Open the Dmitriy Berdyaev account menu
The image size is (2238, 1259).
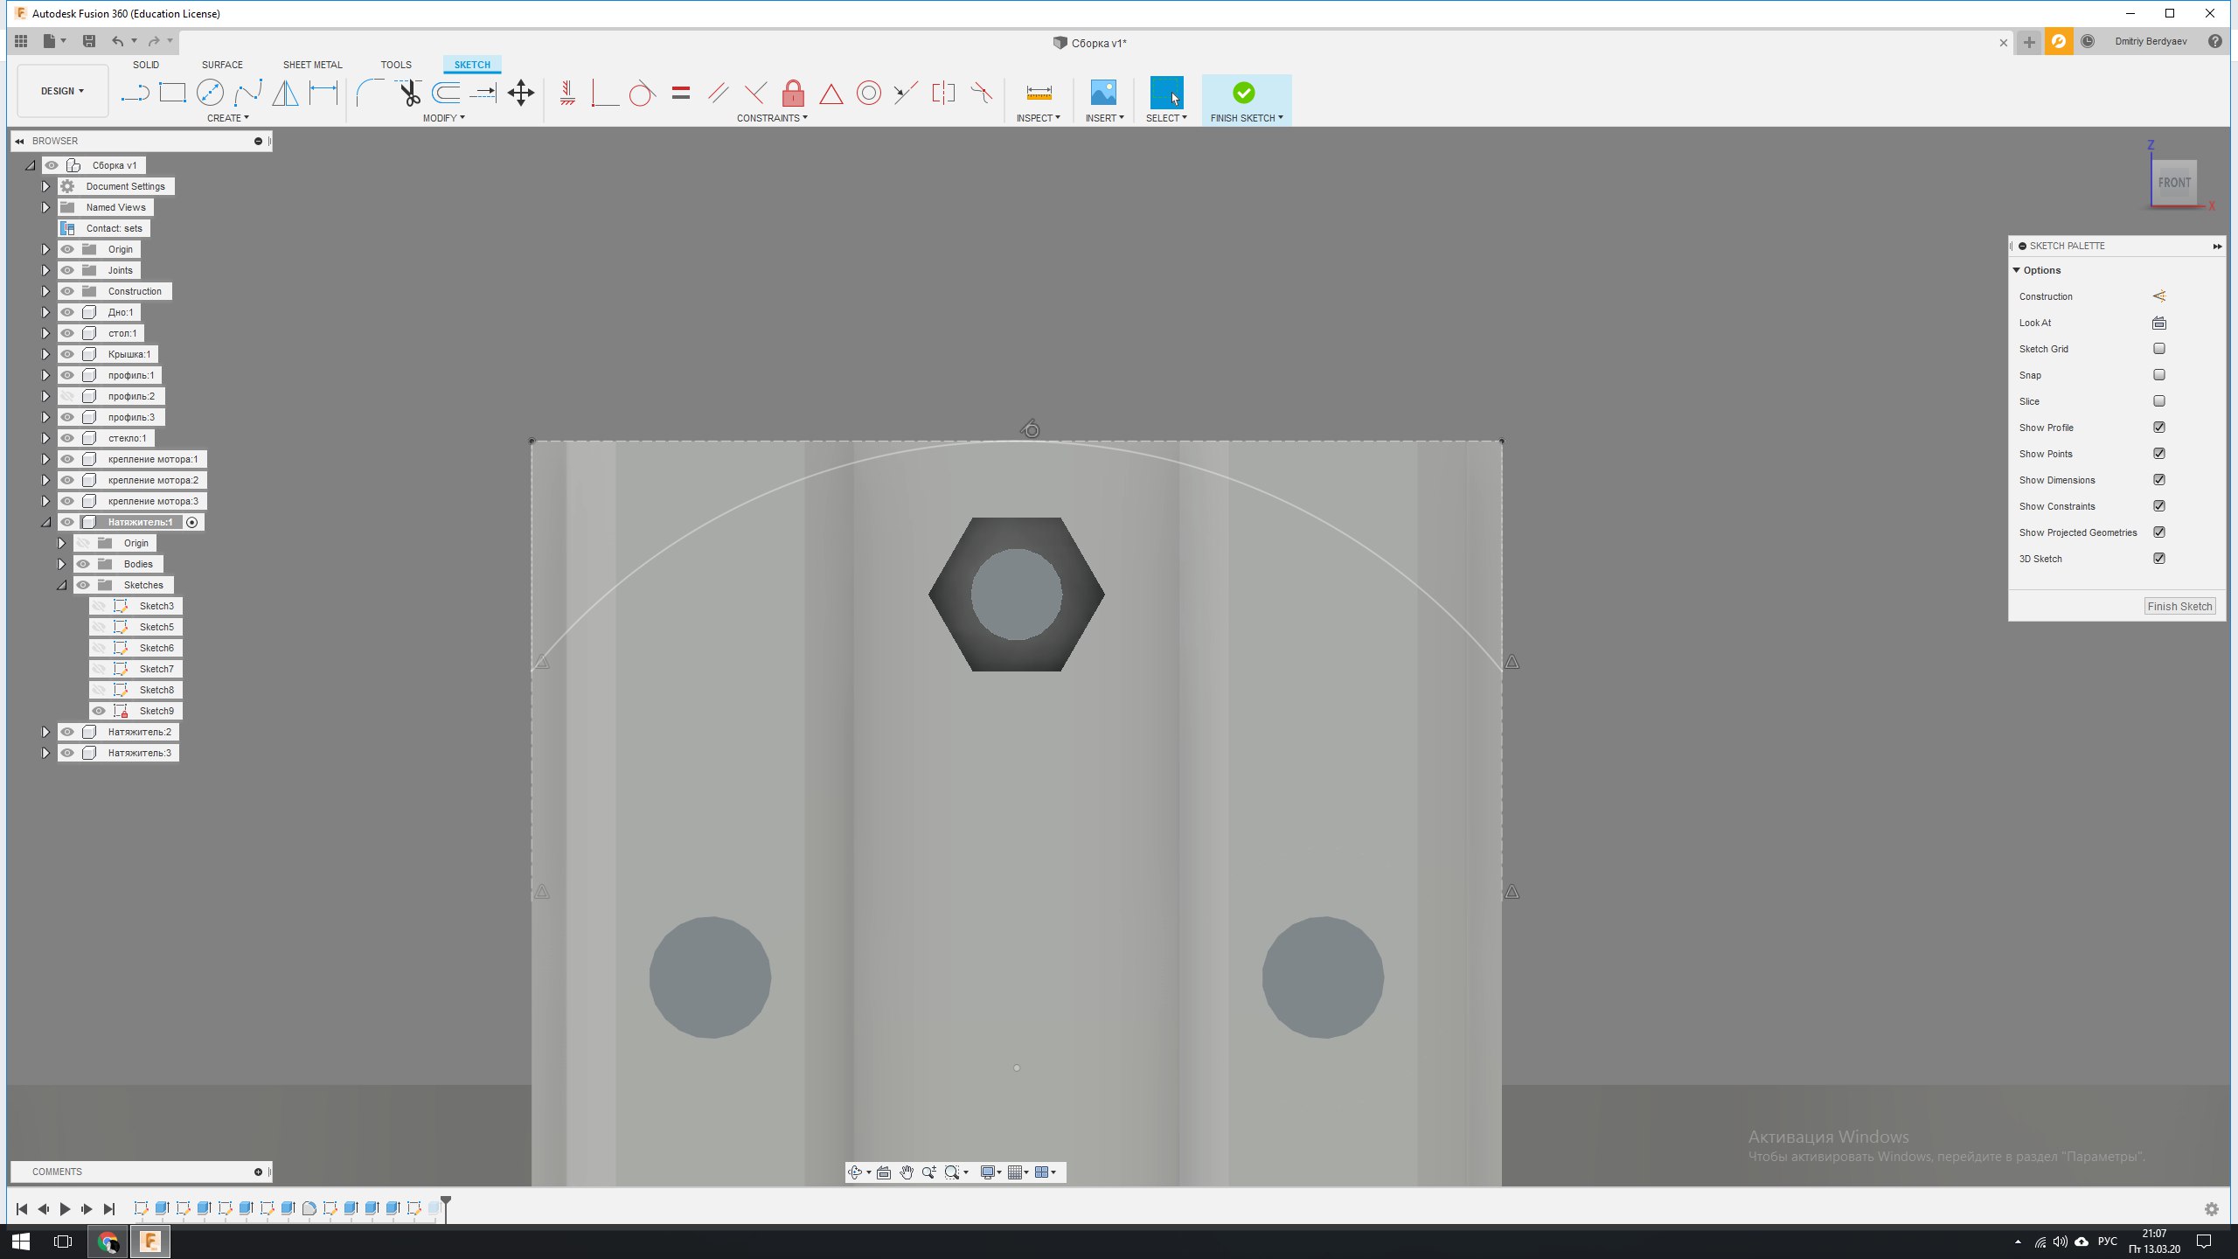2151,41
